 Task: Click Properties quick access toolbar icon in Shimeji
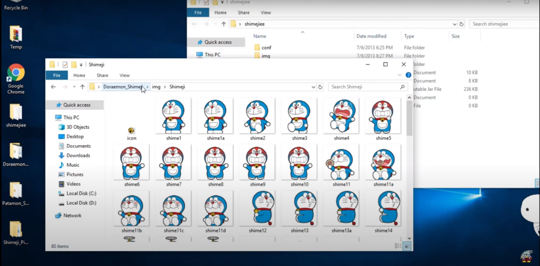click(65, 65)
